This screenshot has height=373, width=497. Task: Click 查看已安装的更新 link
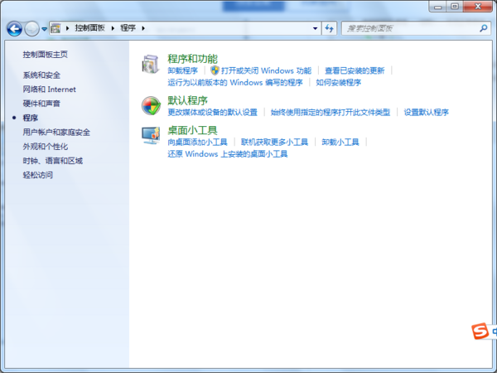click(355, 70)
